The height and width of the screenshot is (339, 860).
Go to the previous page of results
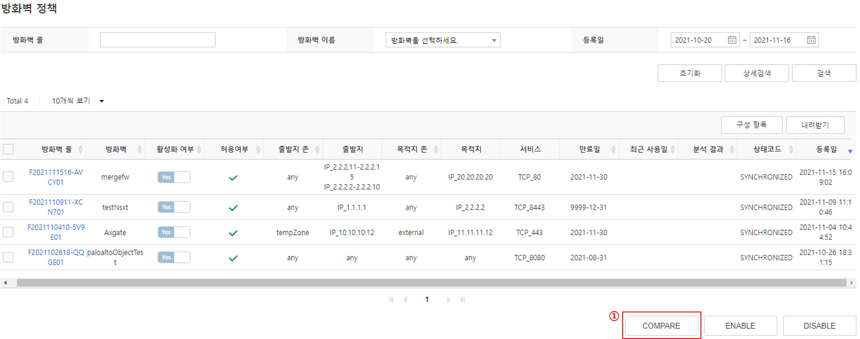tap(405, 300)
